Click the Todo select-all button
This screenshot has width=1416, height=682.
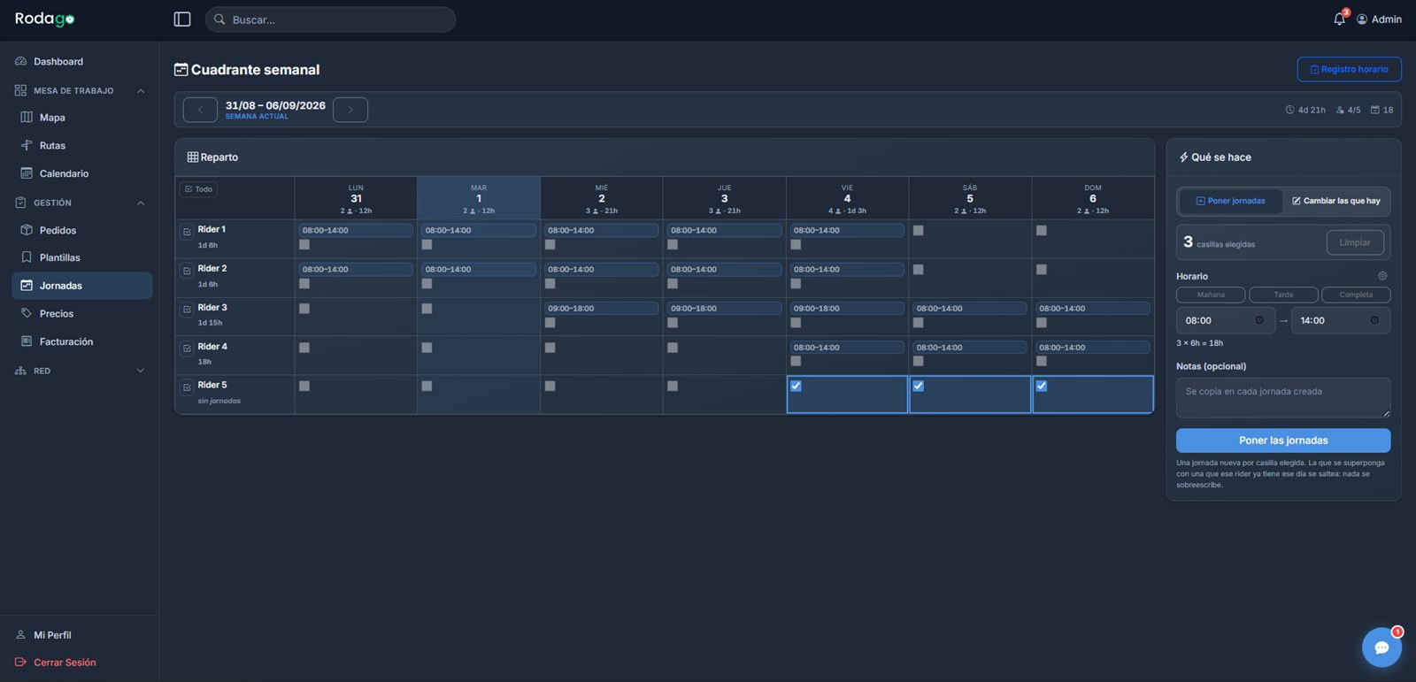pos(198,189)
